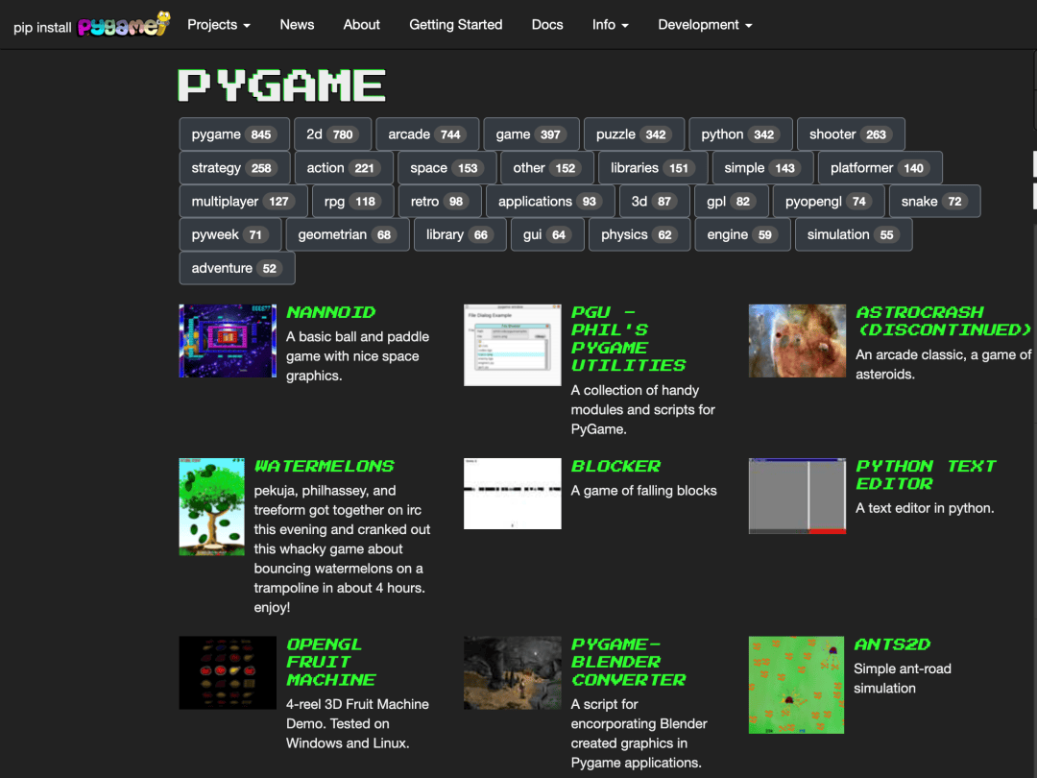Select the retro 98 tag
The height and width of the screenshot is (778, 1037).
439,201
